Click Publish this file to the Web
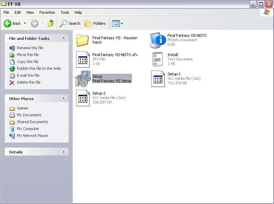This screenshot has height=204, width=274. coord(39,68)
